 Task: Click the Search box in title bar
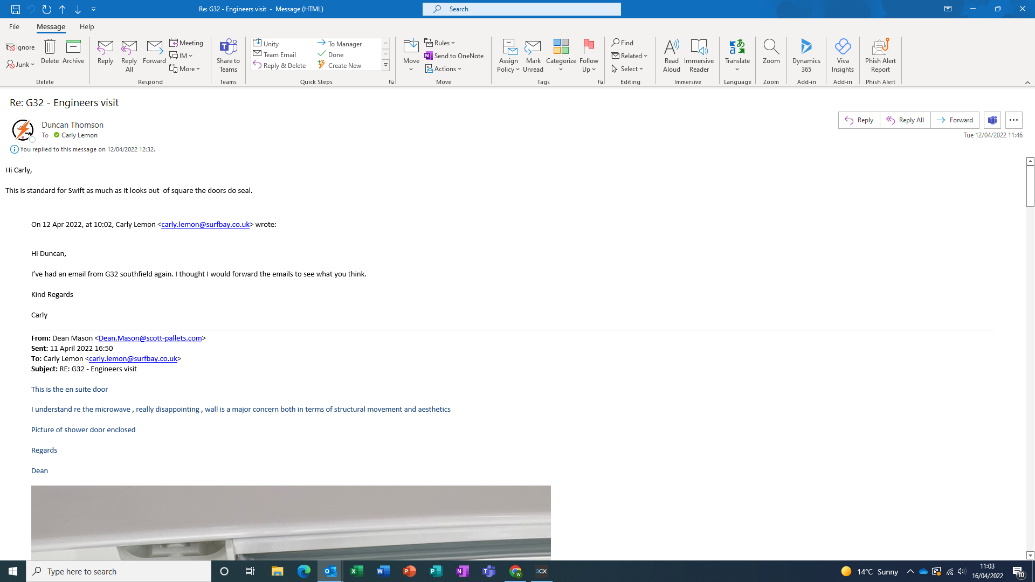[522, 9]
